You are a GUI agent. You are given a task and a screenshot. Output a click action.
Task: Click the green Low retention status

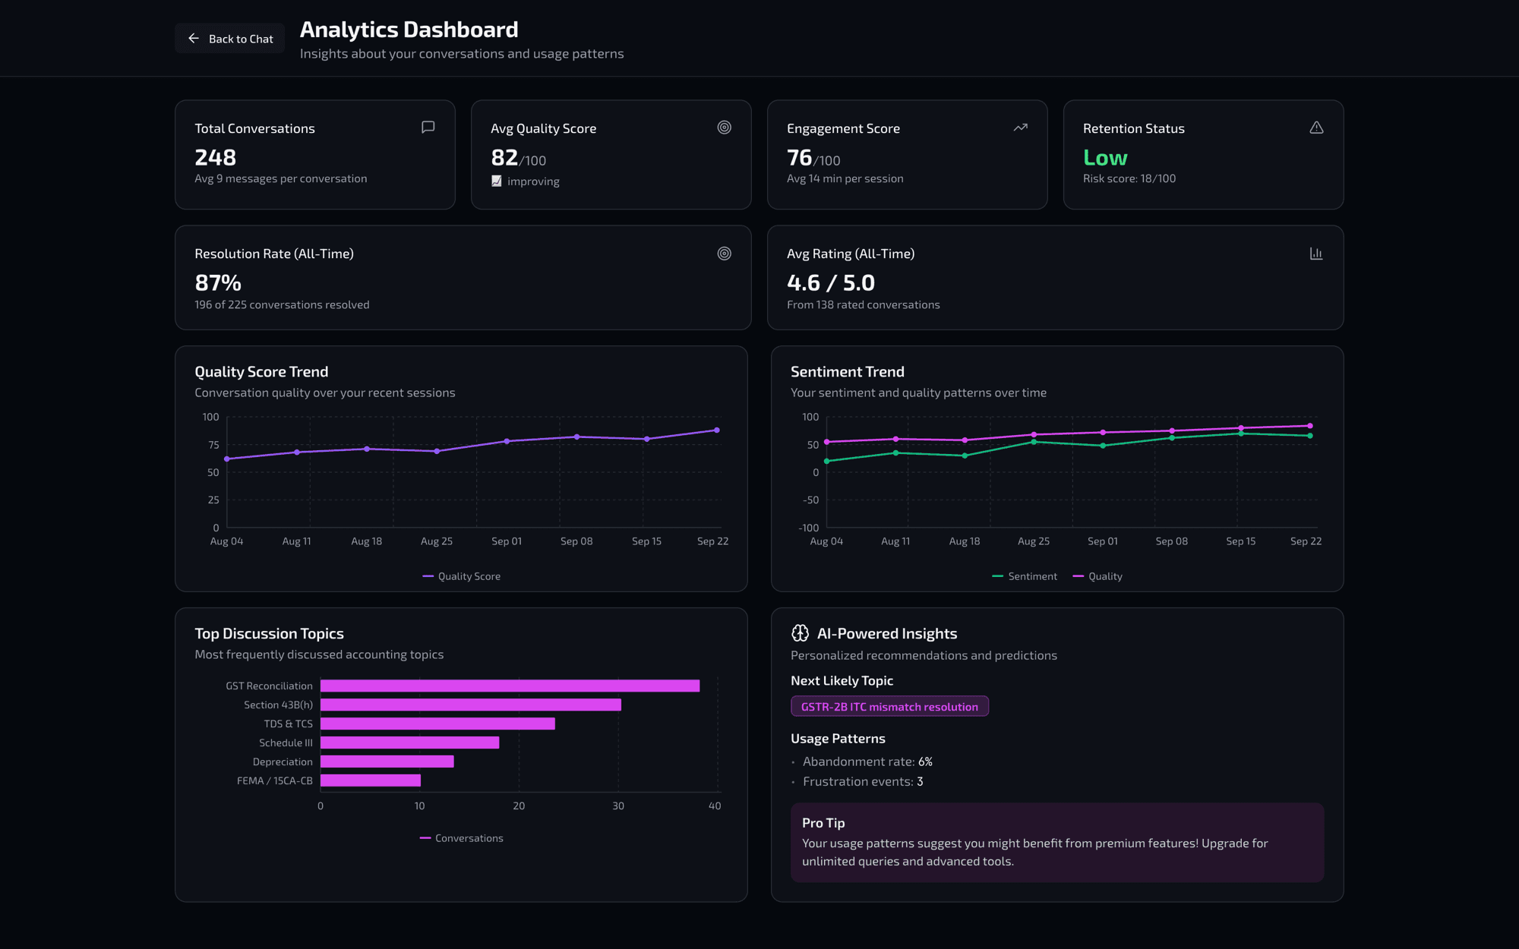point(1105,157)
